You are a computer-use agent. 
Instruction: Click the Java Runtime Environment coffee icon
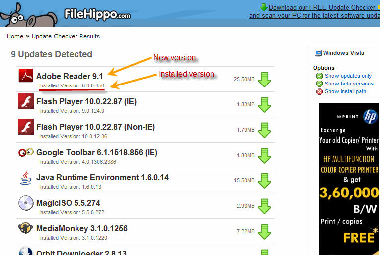pos(26,178)
